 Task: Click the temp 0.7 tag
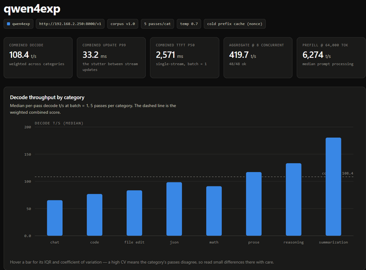[189, 24]
